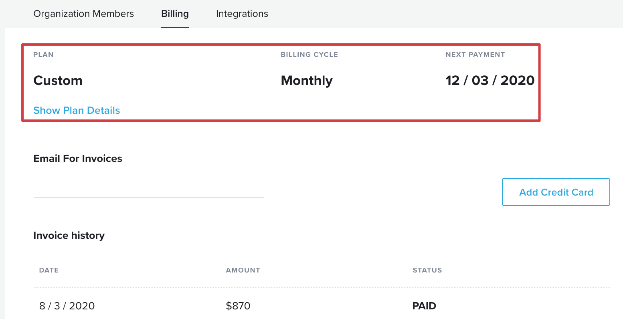Select the 8 / 3 / 2020 invoice date
This screenshot has width=623, height=319.
tap(67, 306)
